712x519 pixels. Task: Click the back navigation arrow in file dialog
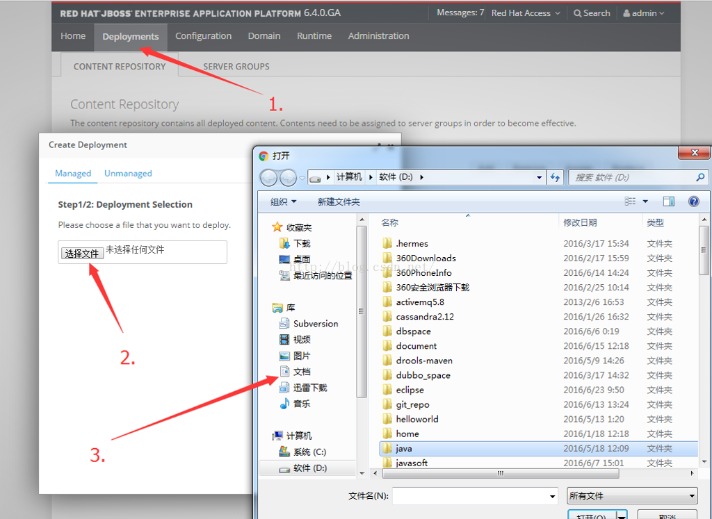tap(268, 178)
